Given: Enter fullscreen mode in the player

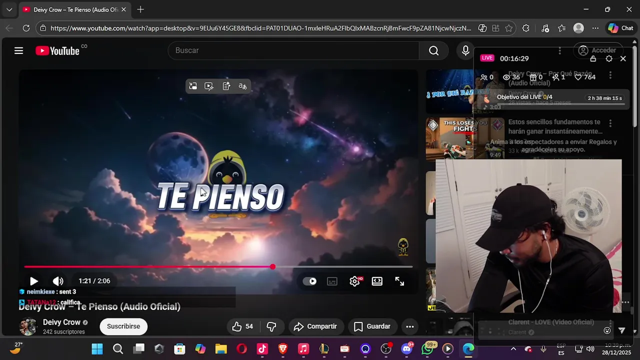Looking at the screenshot, I should tap(399, 281).
